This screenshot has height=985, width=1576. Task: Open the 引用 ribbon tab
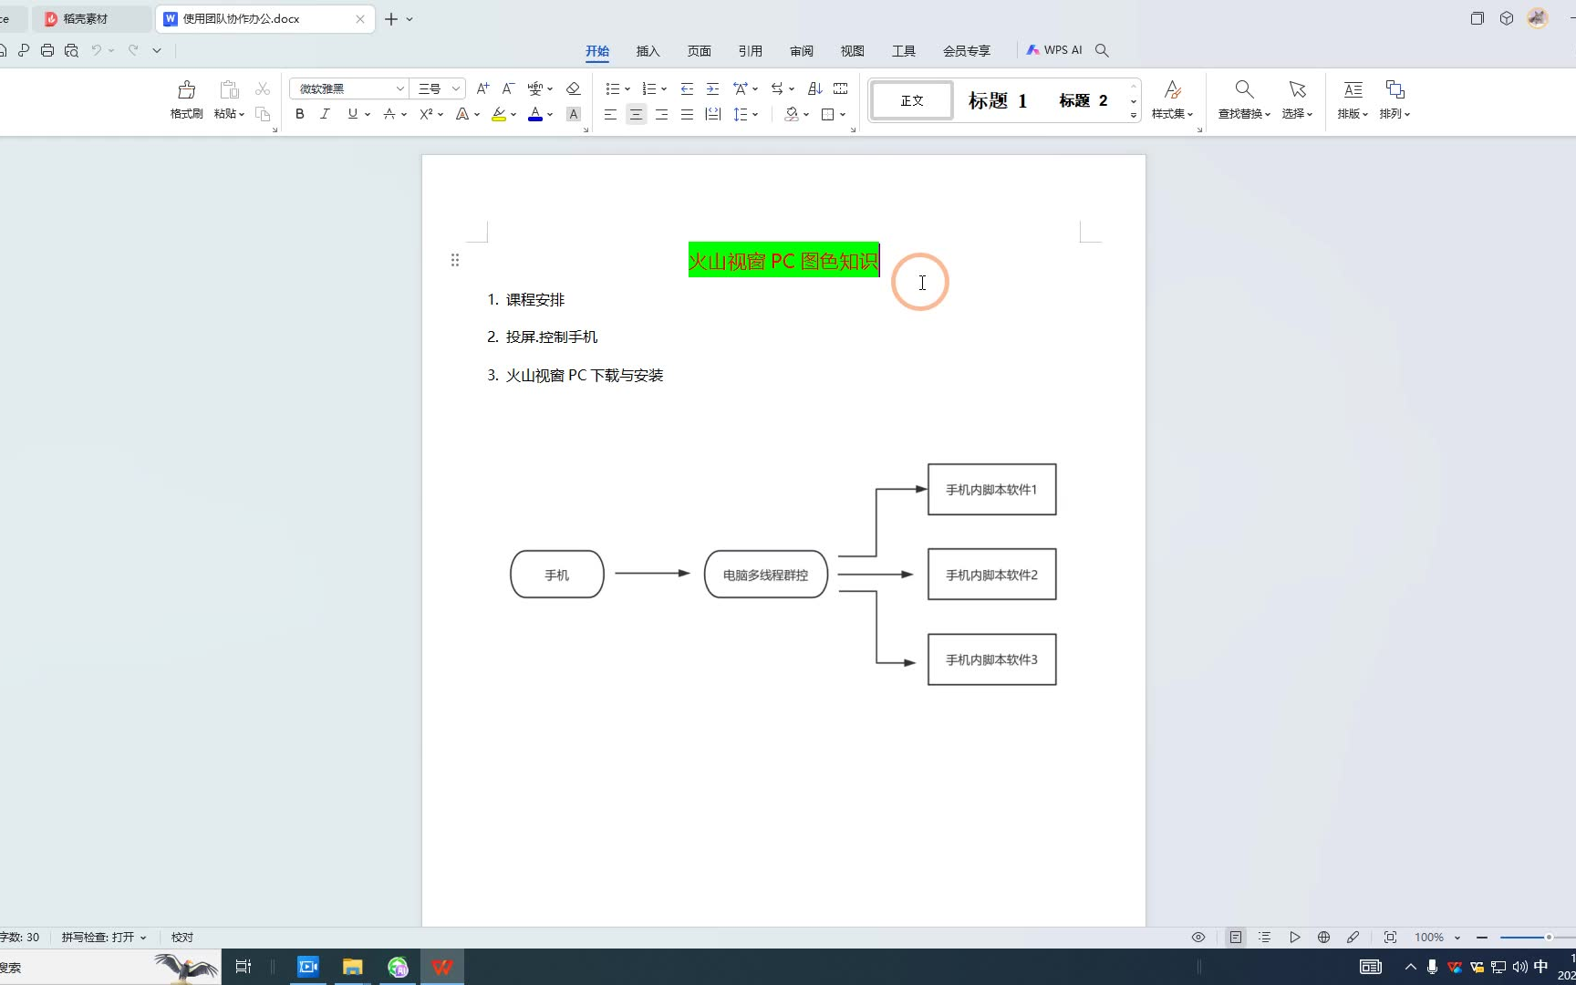(x=751, y=51)
